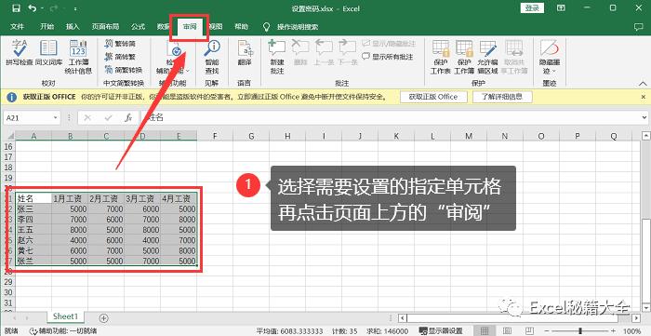Switch to the 插入 tab
This screenshot has width=651, height=336.
[73, 27]
